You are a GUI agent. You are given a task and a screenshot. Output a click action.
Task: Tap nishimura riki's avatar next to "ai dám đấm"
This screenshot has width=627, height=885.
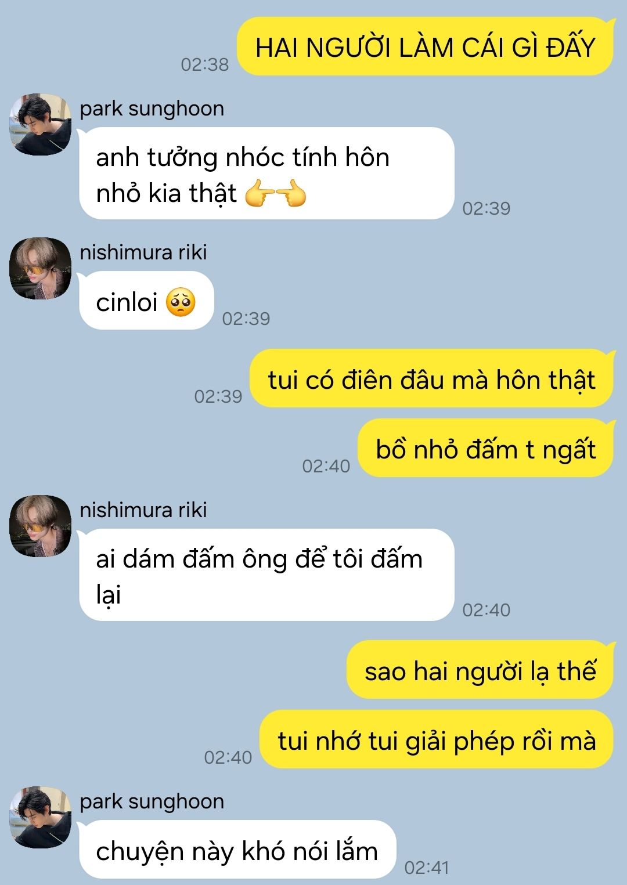point(41,526)
